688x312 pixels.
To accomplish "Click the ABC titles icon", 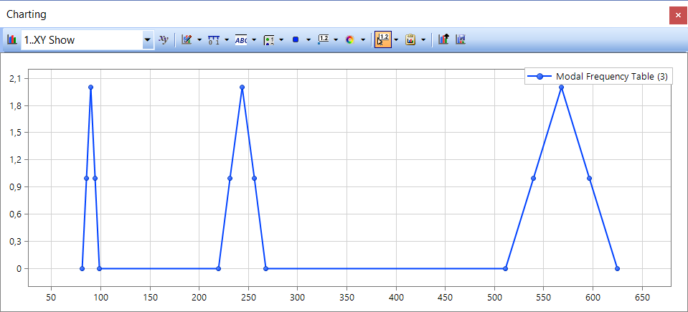I will pyautogui.click(x=241, y=39).
